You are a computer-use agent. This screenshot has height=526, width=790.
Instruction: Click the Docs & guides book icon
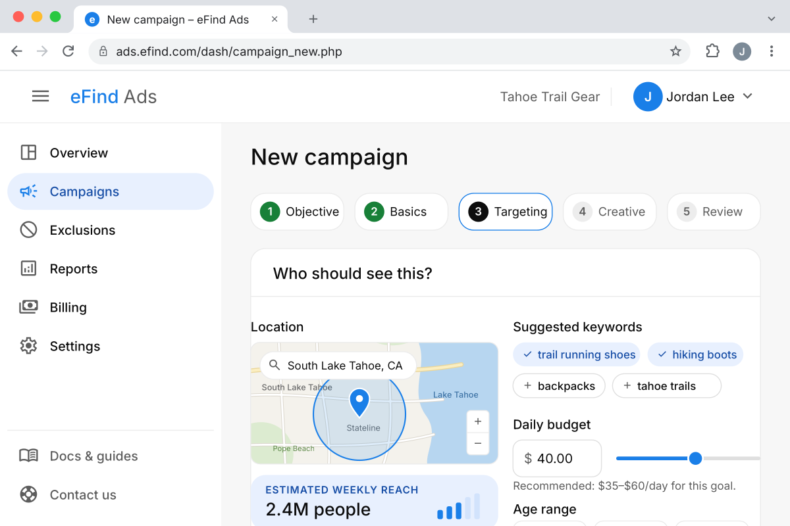point(28,456)
